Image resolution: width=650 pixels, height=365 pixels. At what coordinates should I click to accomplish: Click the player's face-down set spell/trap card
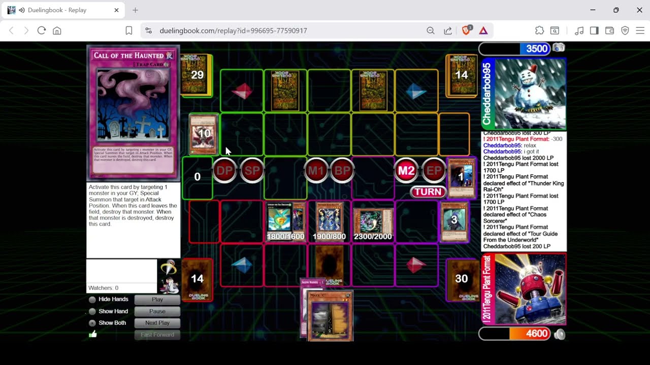(x=330, y=266)
